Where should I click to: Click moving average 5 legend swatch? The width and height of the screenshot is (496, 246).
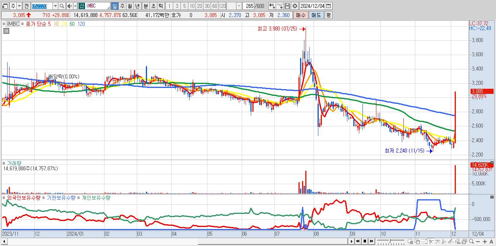point(49,24)
